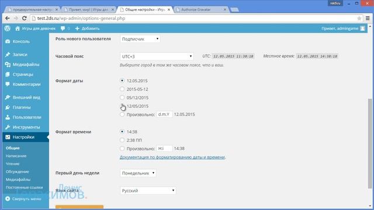This screenshot has height=210, width=374.
Task: Click the Консоль dashboard icon
Action: click(x=8, y=41)
